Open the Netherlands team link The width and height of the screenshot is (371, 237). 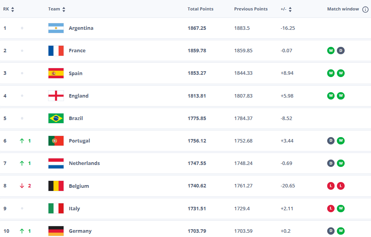tap(84, 163)
